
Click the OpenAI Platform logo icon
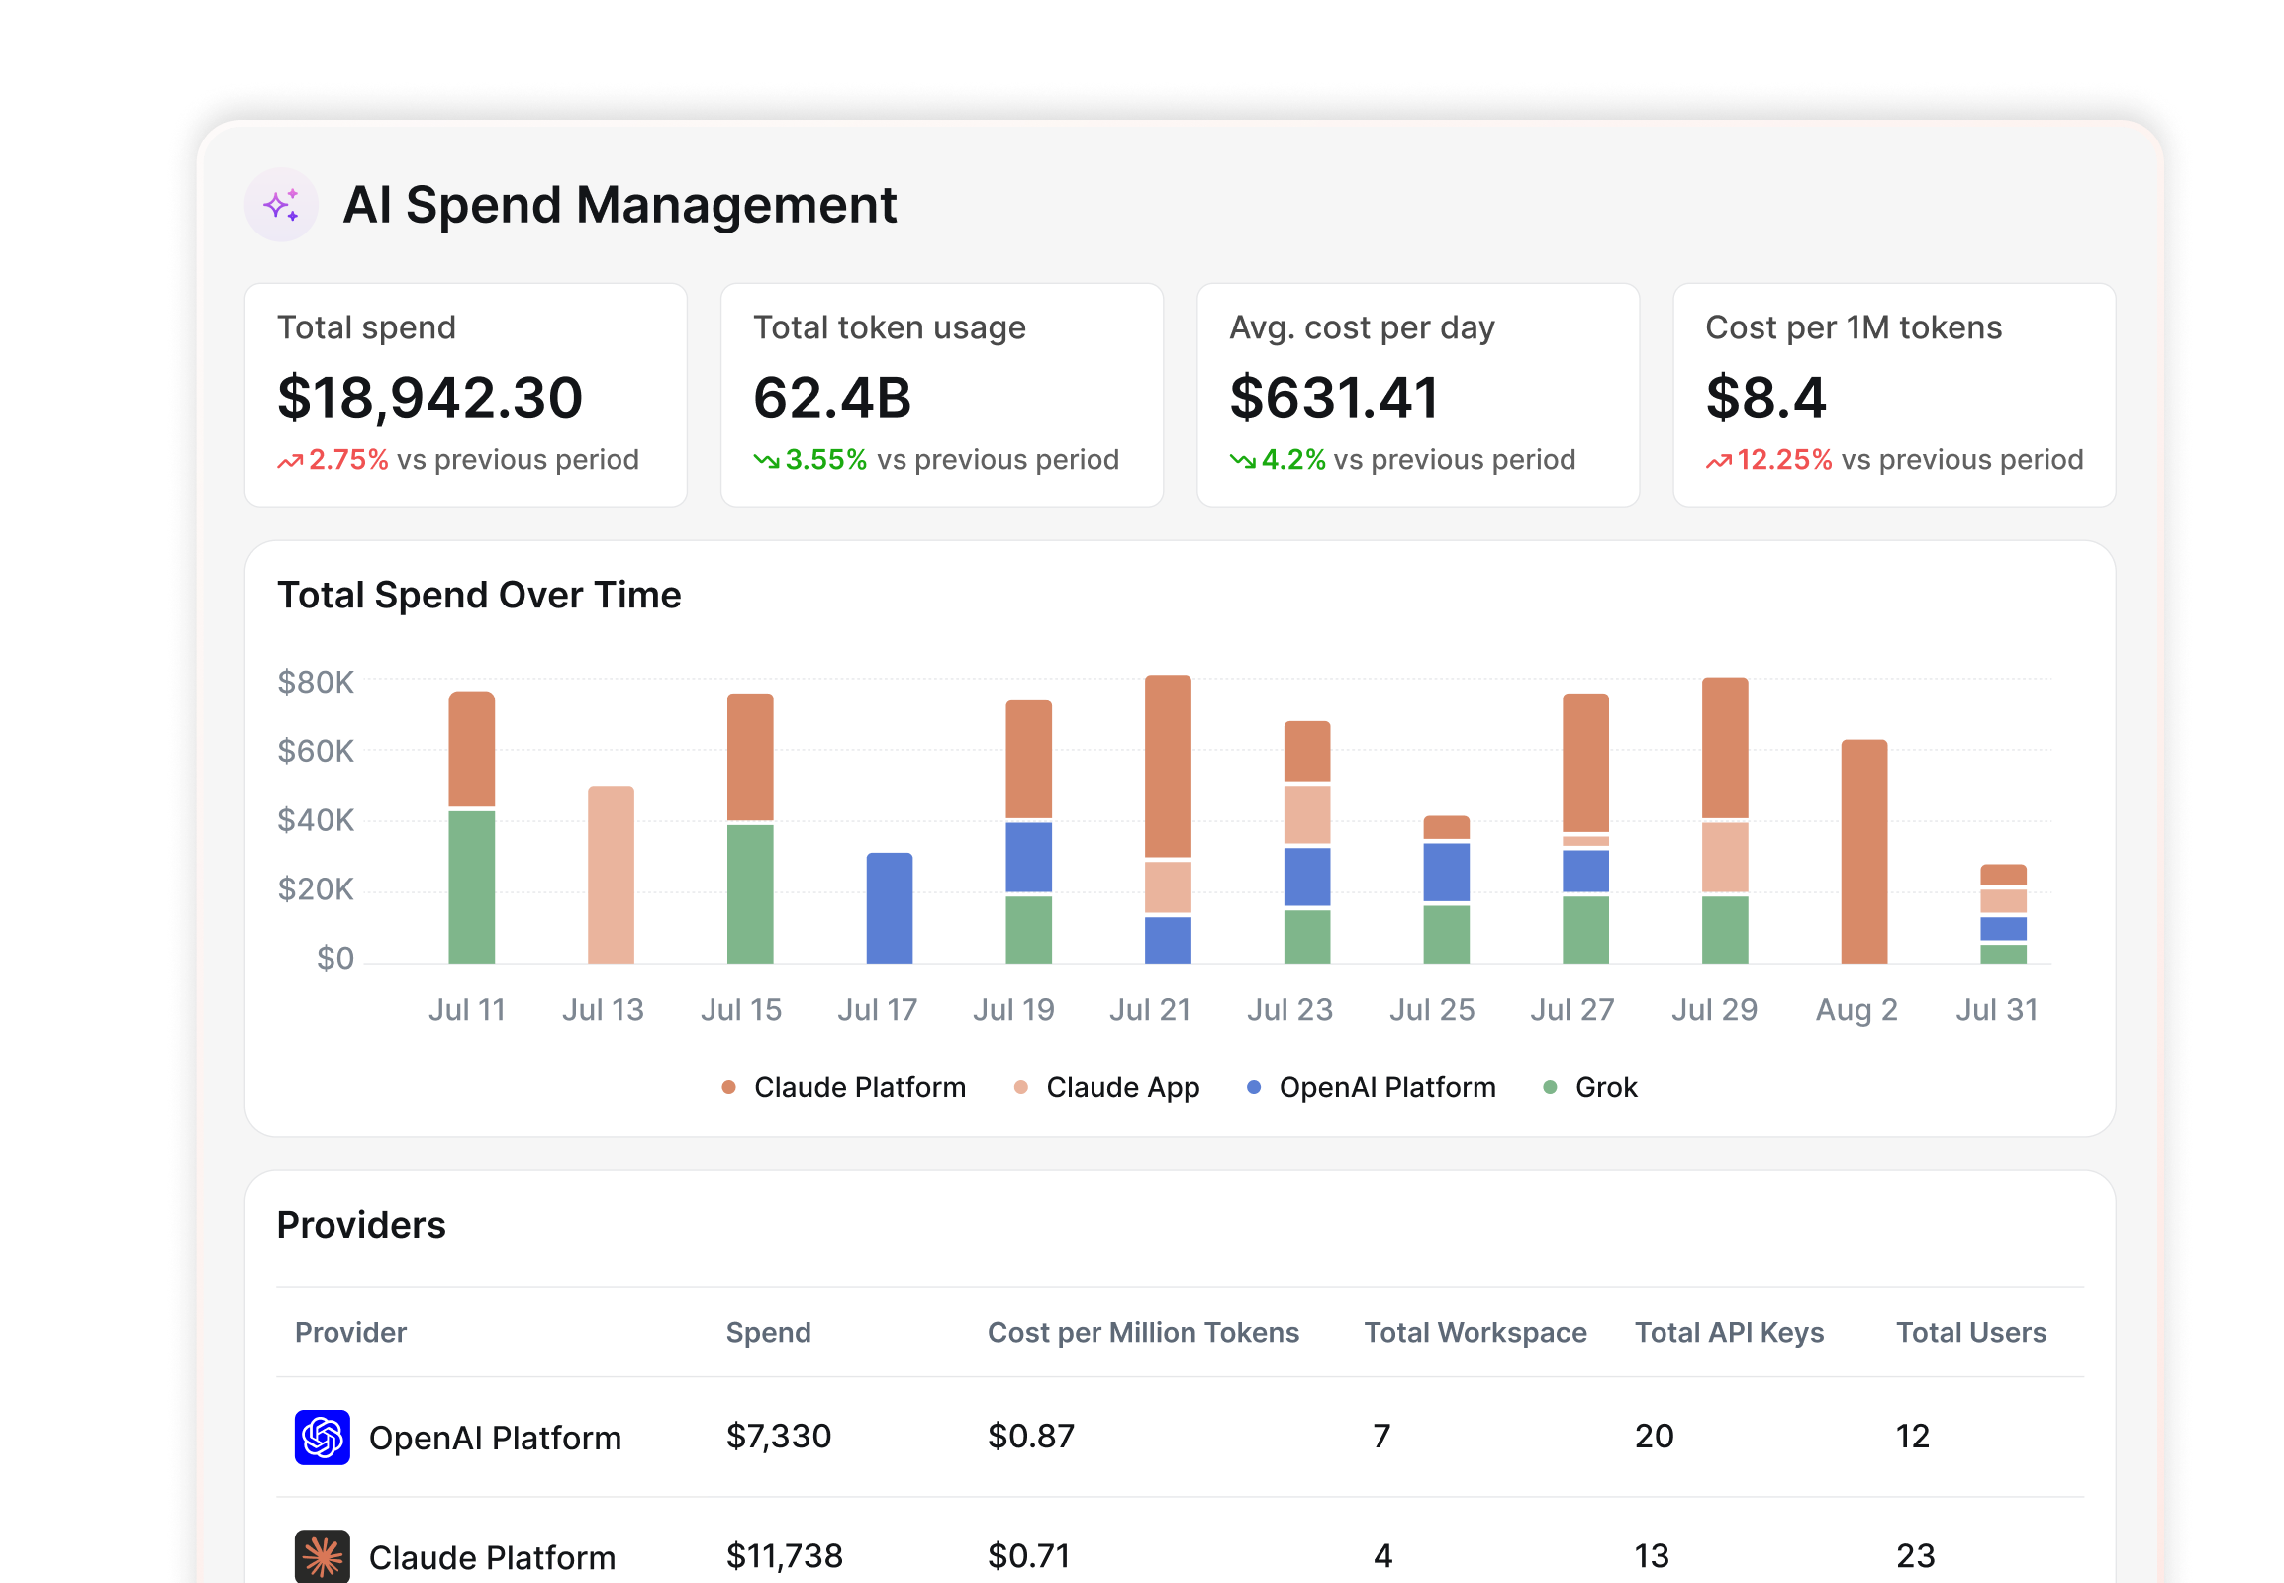coord(322,1437)
